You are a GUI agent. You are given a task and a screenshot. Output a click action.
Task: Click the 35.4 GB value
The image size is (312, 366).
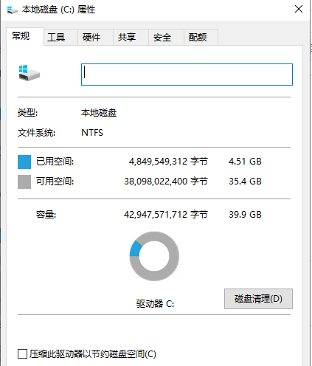coord(245,182)
